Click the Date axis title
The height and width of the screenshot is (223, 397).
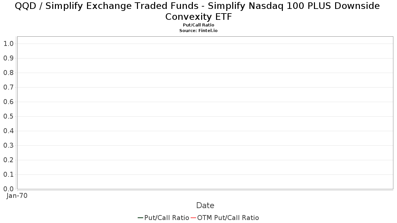(x=205, y=205)
